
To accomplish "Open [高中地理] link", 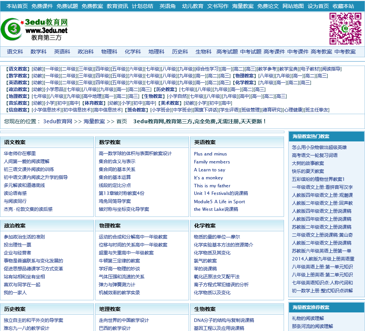I will tap(92, 96).
